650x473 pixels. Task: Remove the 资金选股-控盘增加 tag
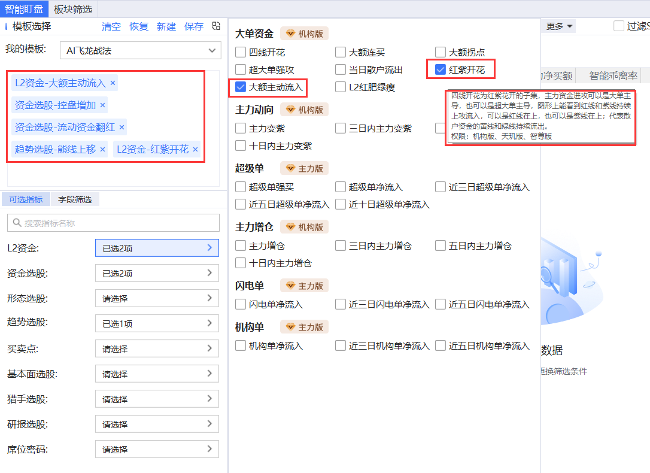click(103, 105)
